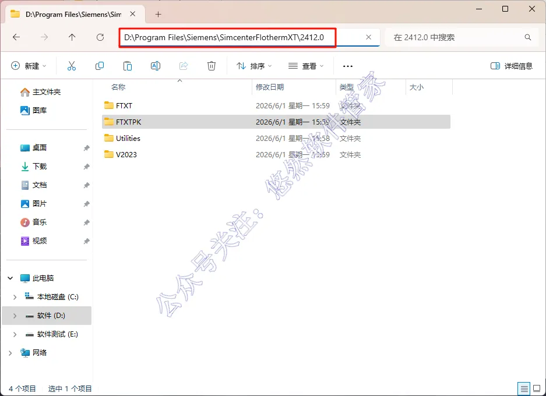Screen dimensions: 546x396
Task: Select 此电脑 in sidebar
Action: pyautogui.click(x=37, y=278)
